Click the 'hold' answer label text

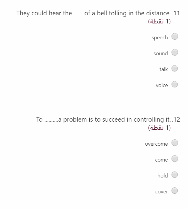(x=163, y=176)
